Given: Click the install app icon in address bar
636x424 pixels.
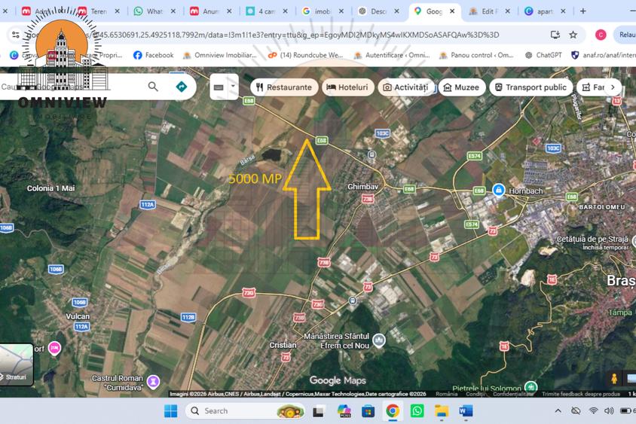Looking at the screenshot, I should 555,35.
